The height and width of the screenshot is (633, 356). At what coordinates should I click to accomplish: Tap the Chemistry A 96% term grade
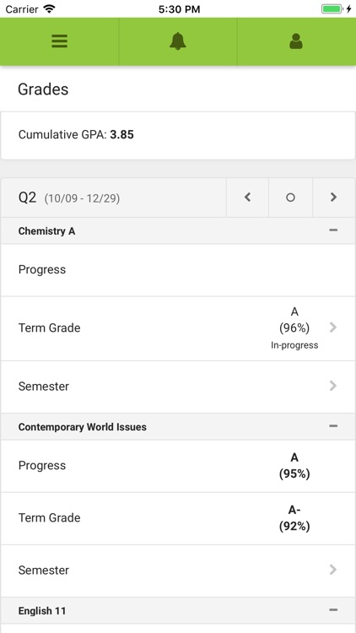point(294,327)
